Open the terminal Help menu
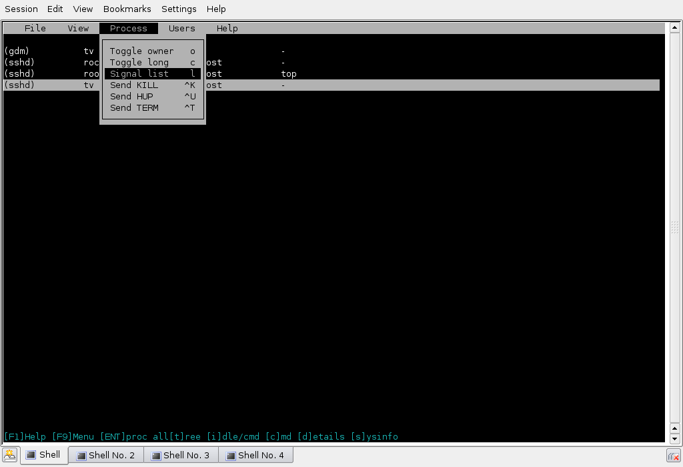This screenshot has height=467, width=683. 227,28
